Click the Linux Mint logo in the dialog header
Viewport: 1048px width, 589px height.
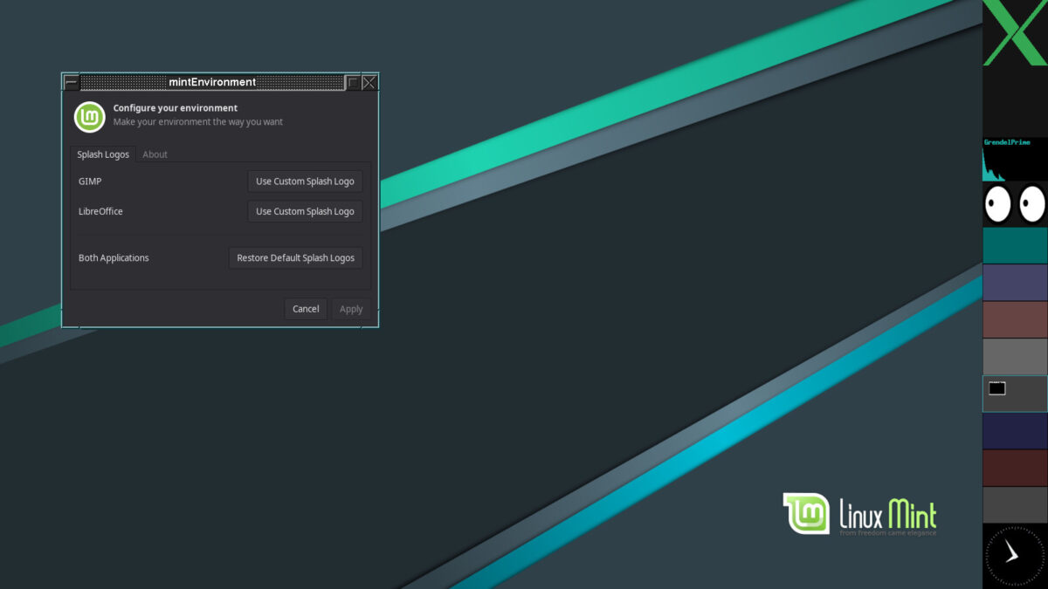(x=89, y=116)
